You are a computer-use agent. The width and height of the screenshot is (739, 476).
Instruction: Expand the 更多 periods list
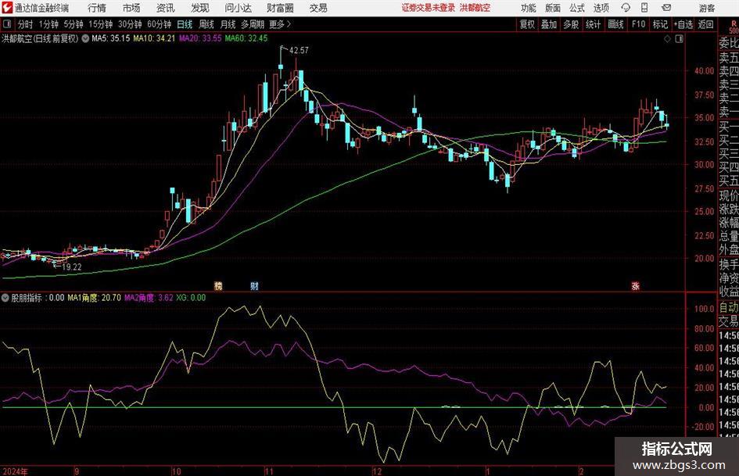pyautogui.click(x=281, y=24)
